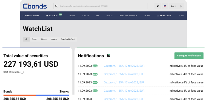Screen dimensions: 207x106
Task: Open the Bonds navigation menu
Action: click(72, 16)
